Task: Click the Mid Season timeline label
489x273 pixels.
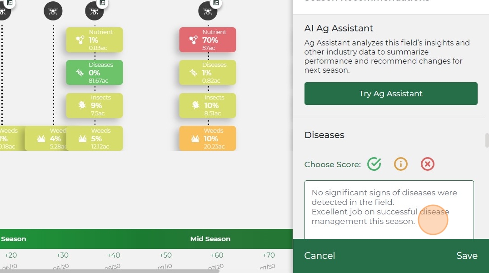Action: click(x=210, y=239)
